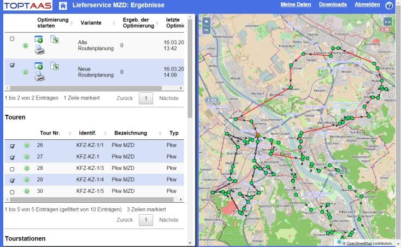401x247 pixels.
Task: Open Downloads link
Action: tap(333, 4)
